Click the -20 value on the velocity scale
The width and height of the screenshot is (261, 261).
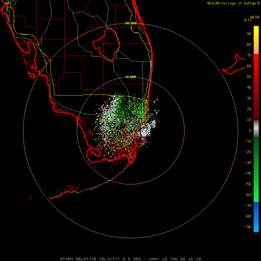(x=248, y=152)
